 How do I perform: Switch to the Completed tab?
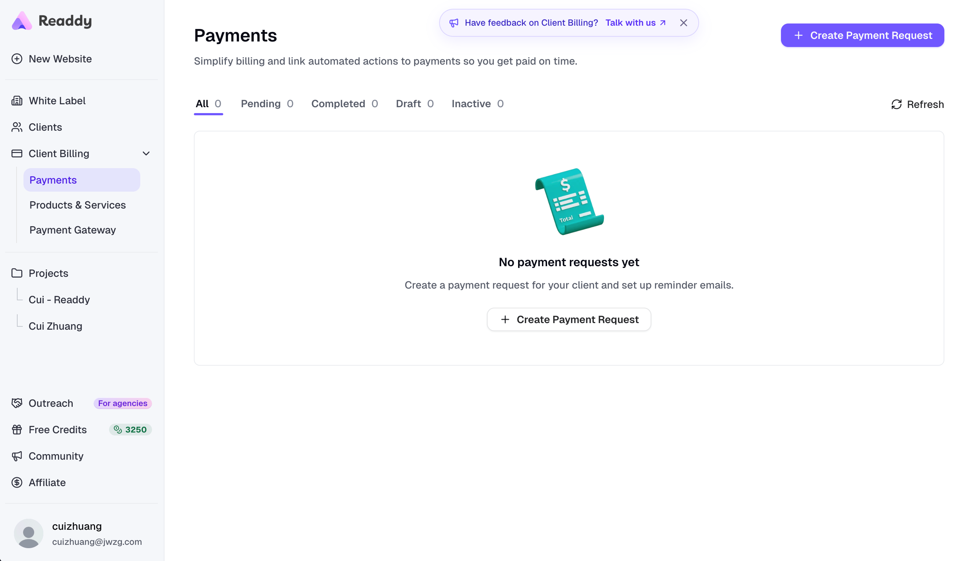(x=344, y=104)
